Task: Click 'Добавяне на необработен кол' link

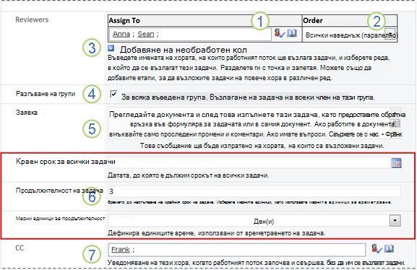Action: click(184, 50)
